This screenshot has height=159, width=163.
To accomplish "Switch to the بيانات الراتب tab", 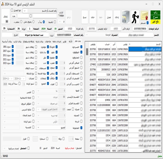I will (17, 42).
